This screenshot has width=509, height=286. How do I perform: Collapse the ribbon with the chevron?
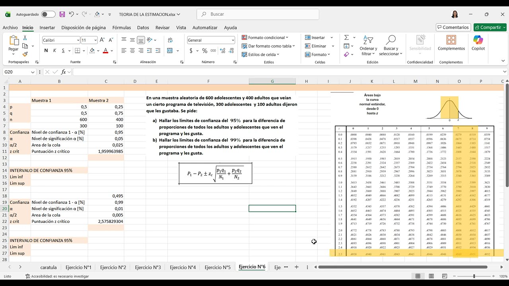coord(503,61)
